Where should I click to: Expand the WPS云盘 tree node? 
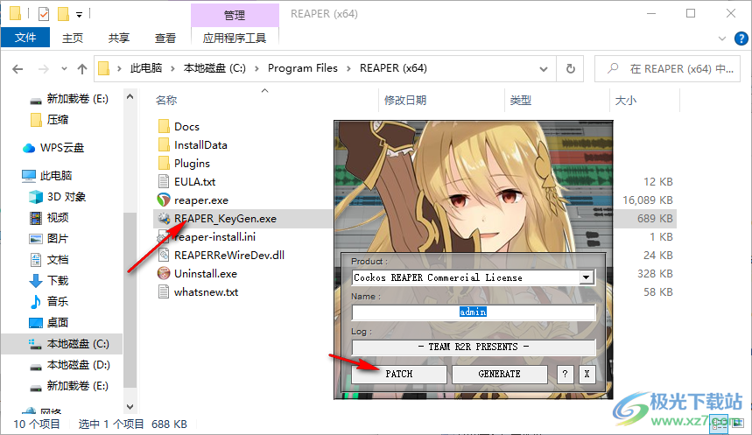click(x=11, y=148)
